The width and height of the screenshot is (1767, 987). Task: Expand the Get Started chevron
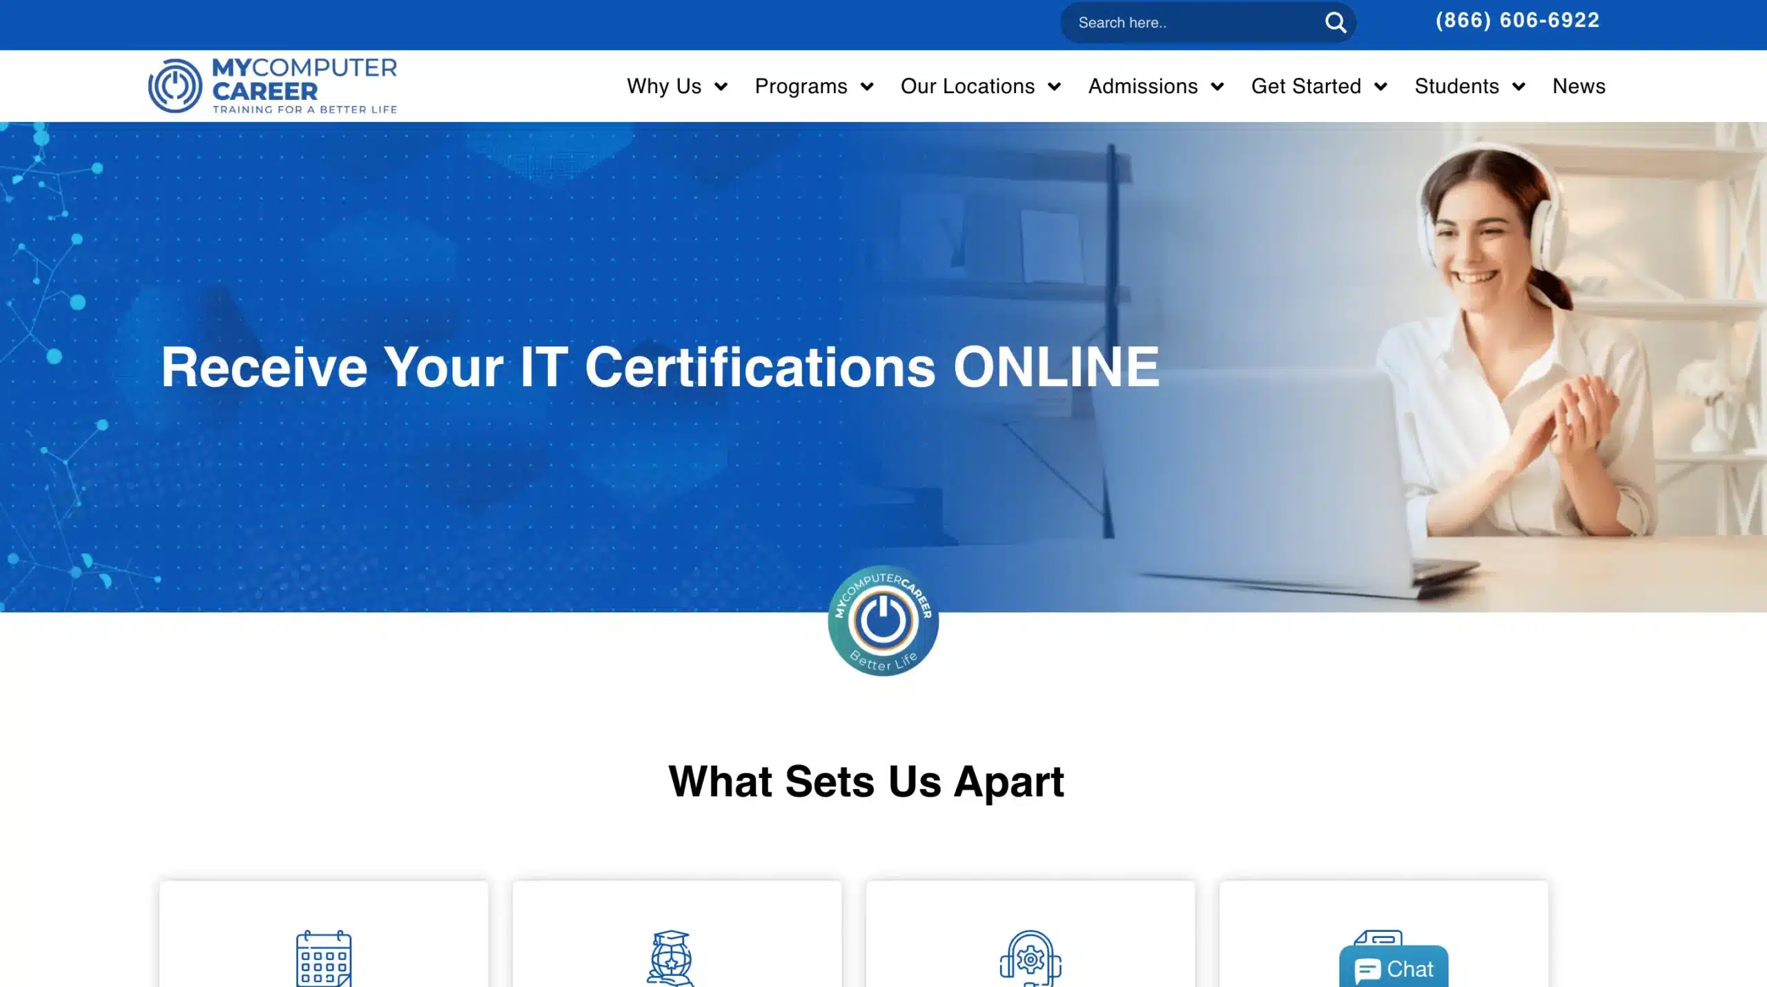pos(1380,87)
